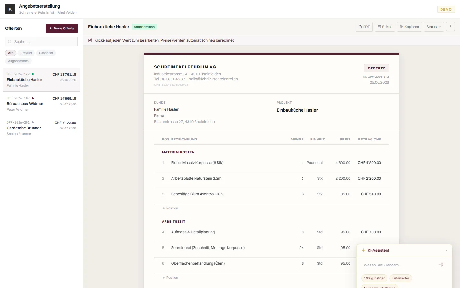Collapse the KI-Assistent panel chevron
The image size is (460, 288).
point(446,250)
